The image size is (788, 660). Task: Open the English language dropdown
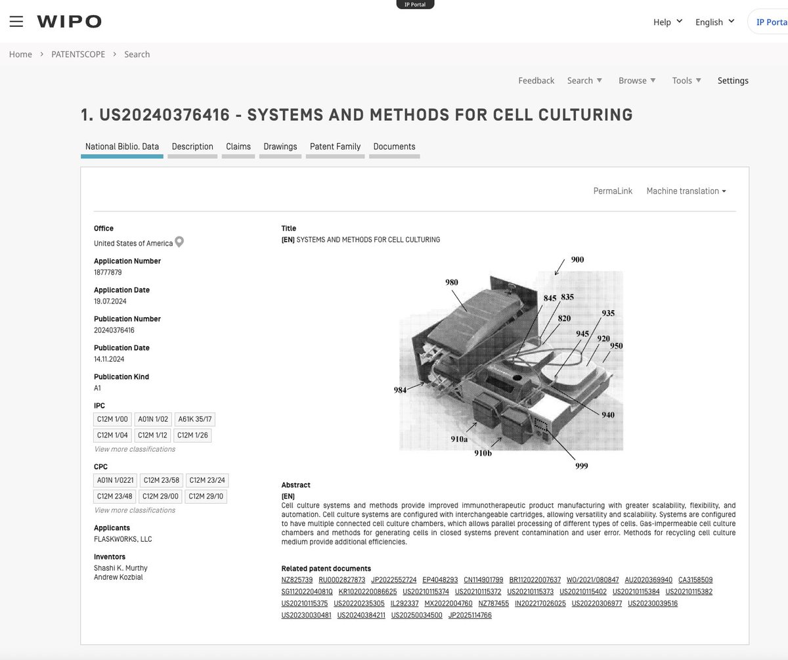tap(714, 22)
